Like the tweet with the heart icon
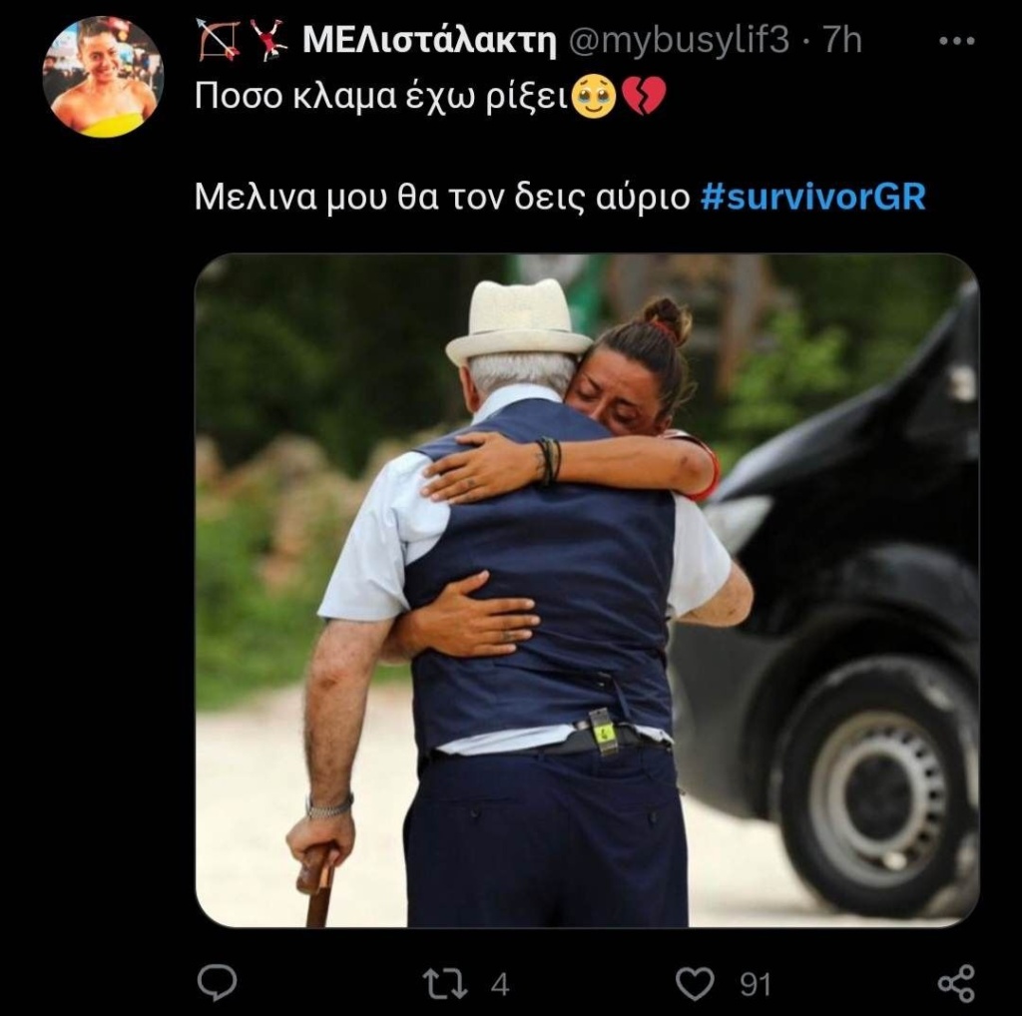1022x1016 pixels. click(x=695, y=983)
